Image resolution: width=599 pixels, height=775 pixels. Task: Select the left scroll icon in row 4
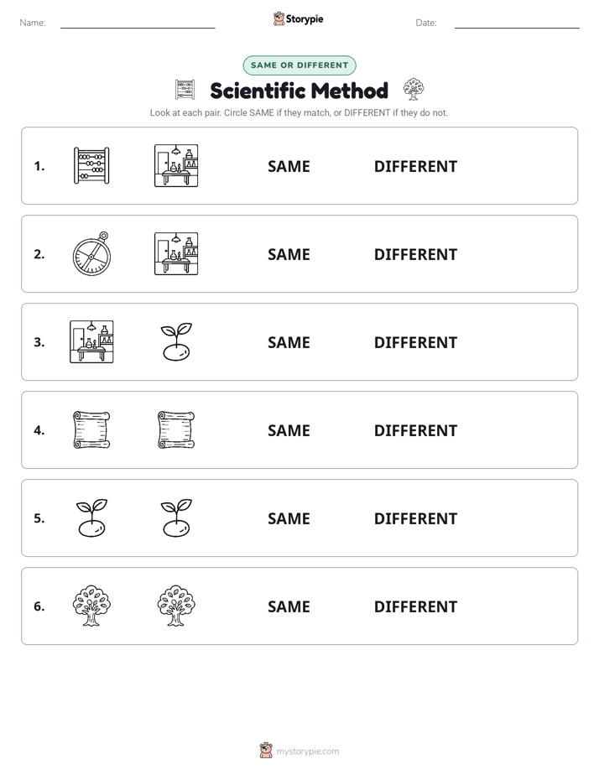click(91, 429)
